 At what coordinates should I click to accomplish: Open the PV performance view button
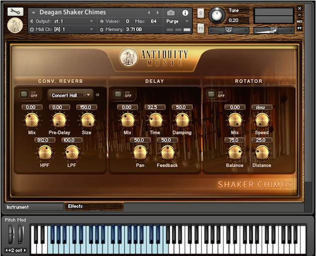click(x=300, y=28)
